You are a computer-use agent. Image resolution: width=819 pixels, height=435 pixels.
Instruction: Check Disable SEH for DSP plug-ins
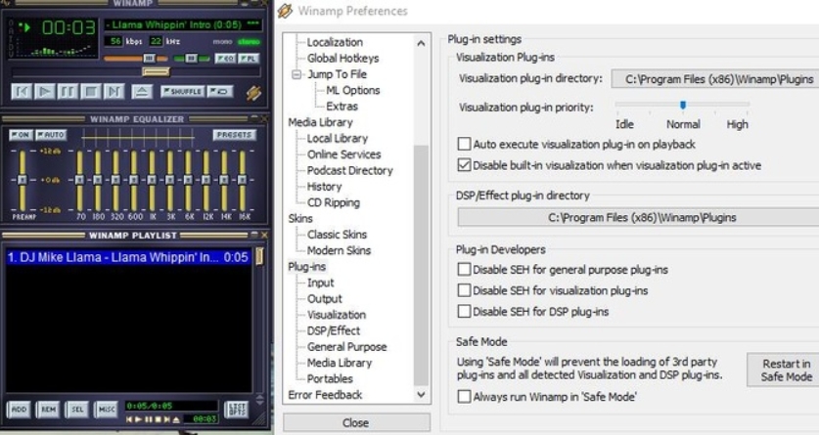[464, 312]
